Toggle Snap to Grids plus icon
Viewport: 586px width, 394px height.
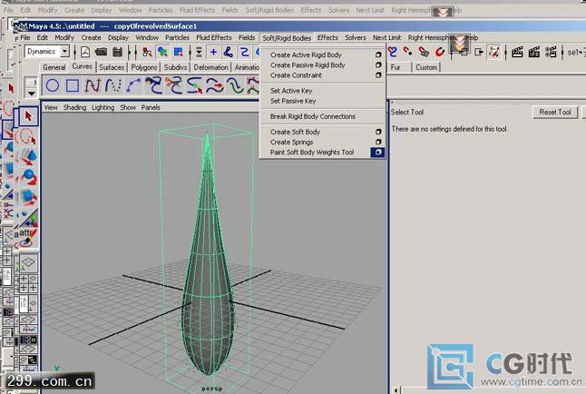[213, 52]
